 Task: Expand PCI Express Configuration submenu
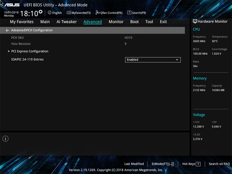click(30, 51)
